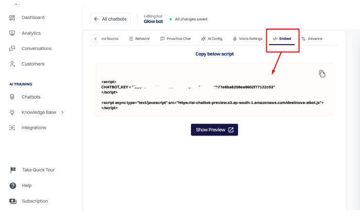The height and width of the screenshot is (220, 360).
Task: Copy the embed script to clipboard
Action: (322, 74)
